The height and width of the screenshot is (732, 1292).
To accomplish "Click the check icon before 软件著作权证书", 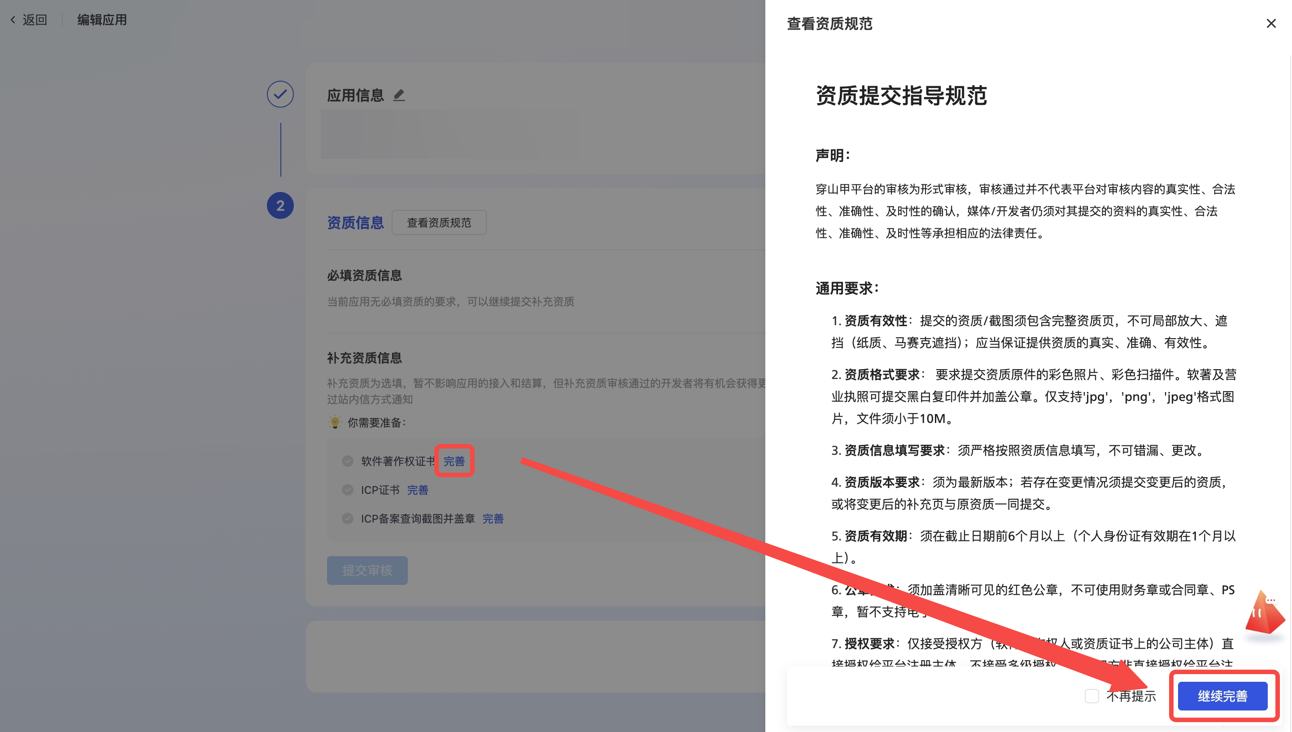I will coord(347,461).
